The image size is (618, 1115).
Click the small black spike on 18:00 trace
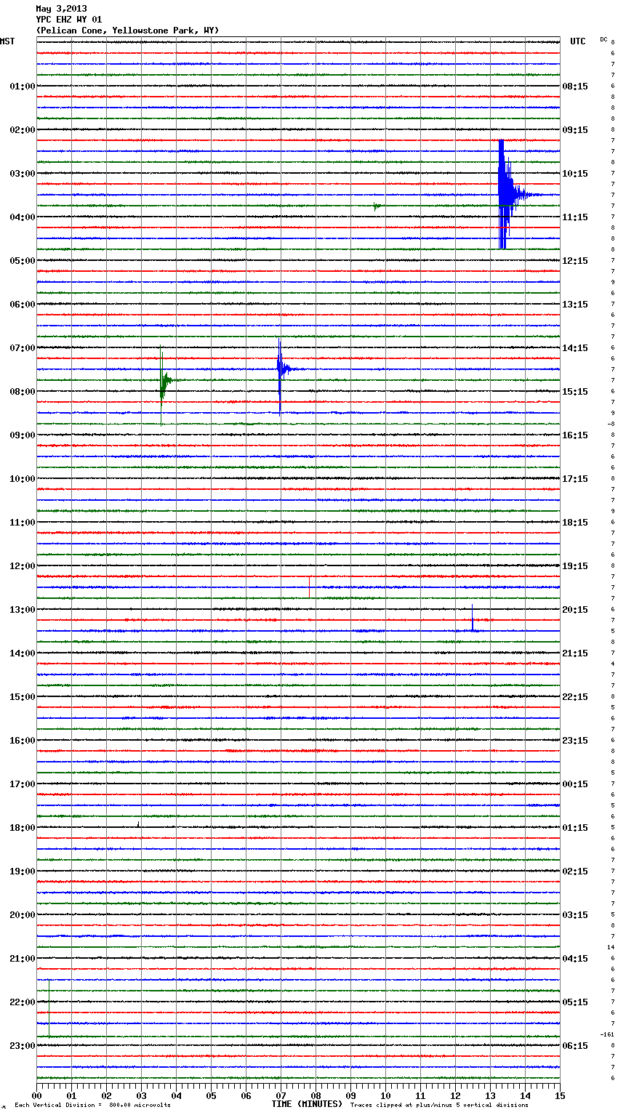coord(138,824)
